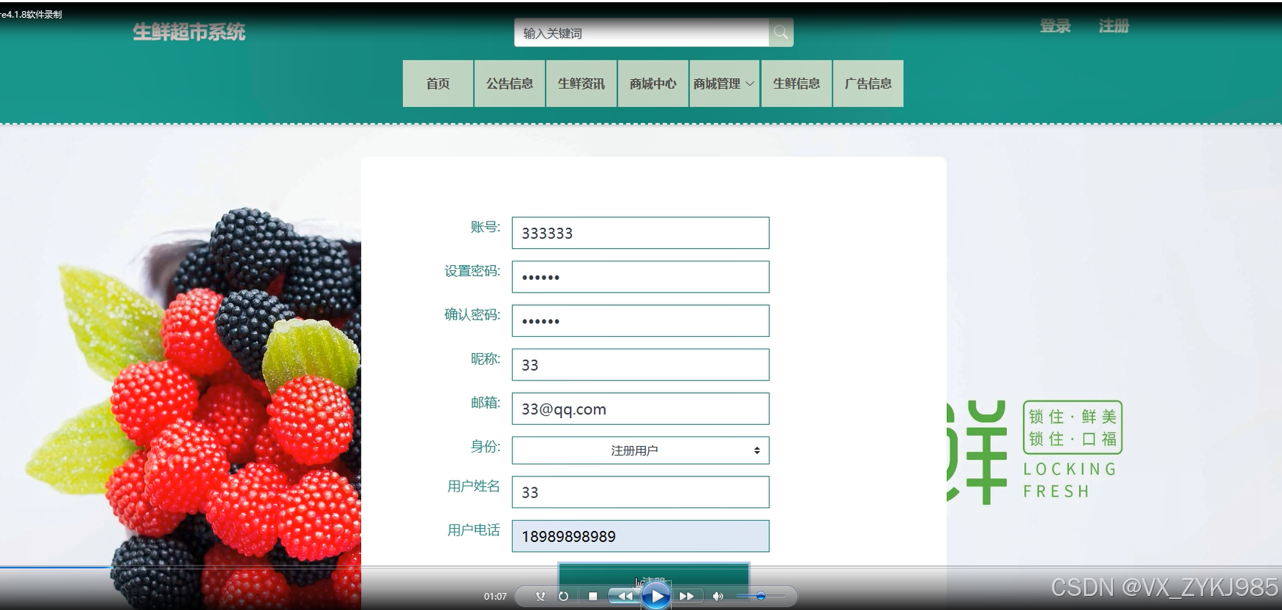
Task: Click the 用户电话 input field
Action: click(641, 536)
